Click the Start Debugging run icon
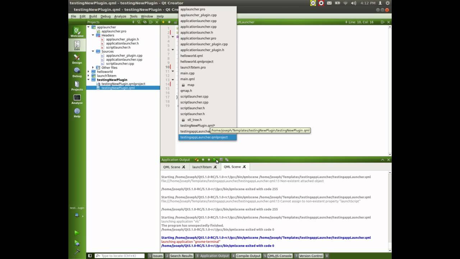 click(77, 243)
